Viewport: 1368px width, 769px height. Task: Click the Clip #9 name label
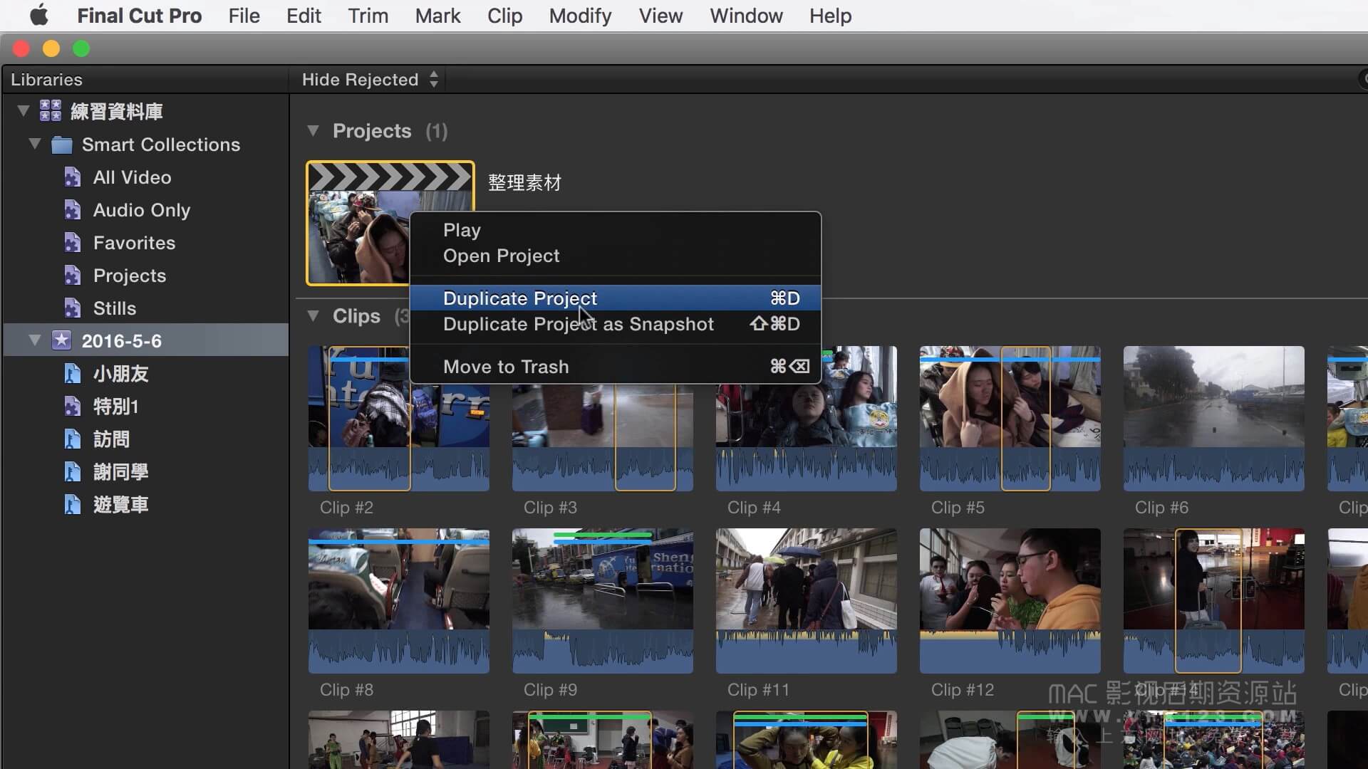[550, 690]
